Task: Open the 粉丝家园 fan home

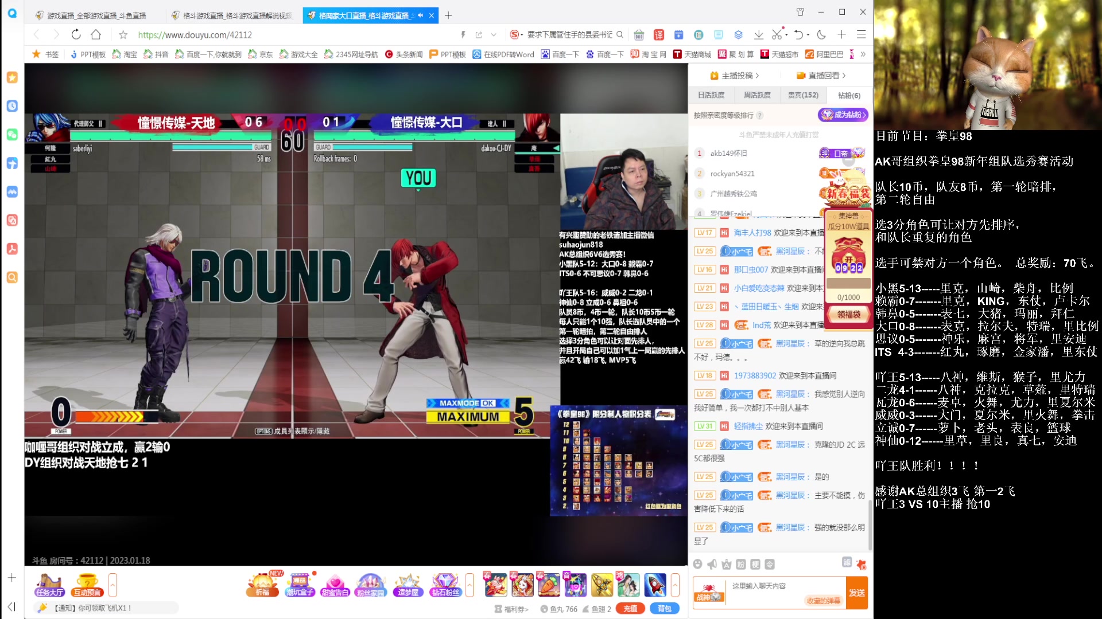Action: (371, 585)
